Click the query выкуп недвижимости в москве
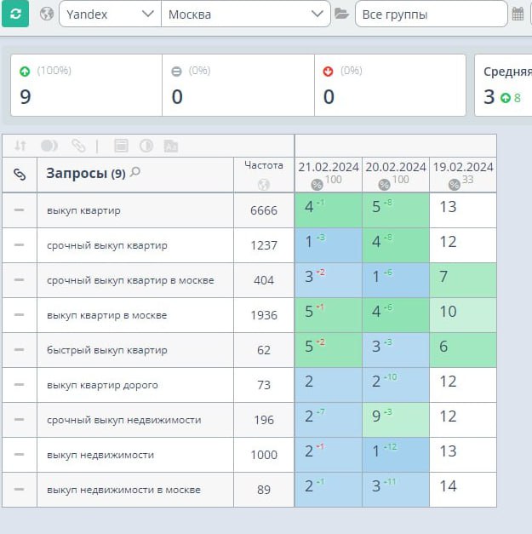The image size is (532, 534). [124, 490]
